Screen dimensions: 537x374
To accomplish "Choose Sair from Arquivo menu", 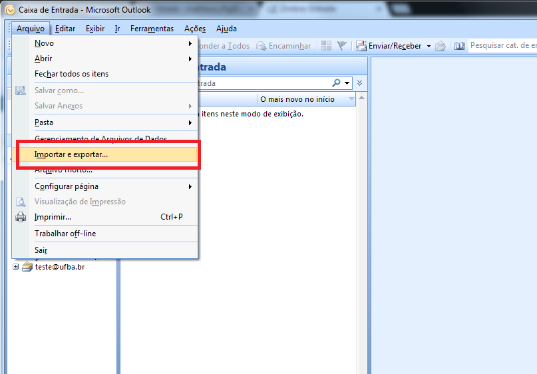I will 41,250.
